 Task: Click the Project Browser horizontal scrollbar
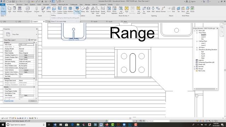coord(205,89)
